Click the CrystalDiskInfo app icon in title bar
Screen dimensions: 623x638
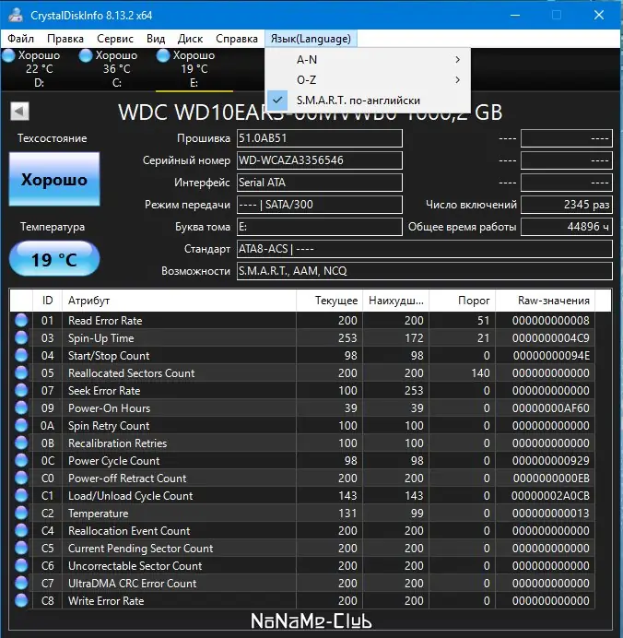click(16, 15)
